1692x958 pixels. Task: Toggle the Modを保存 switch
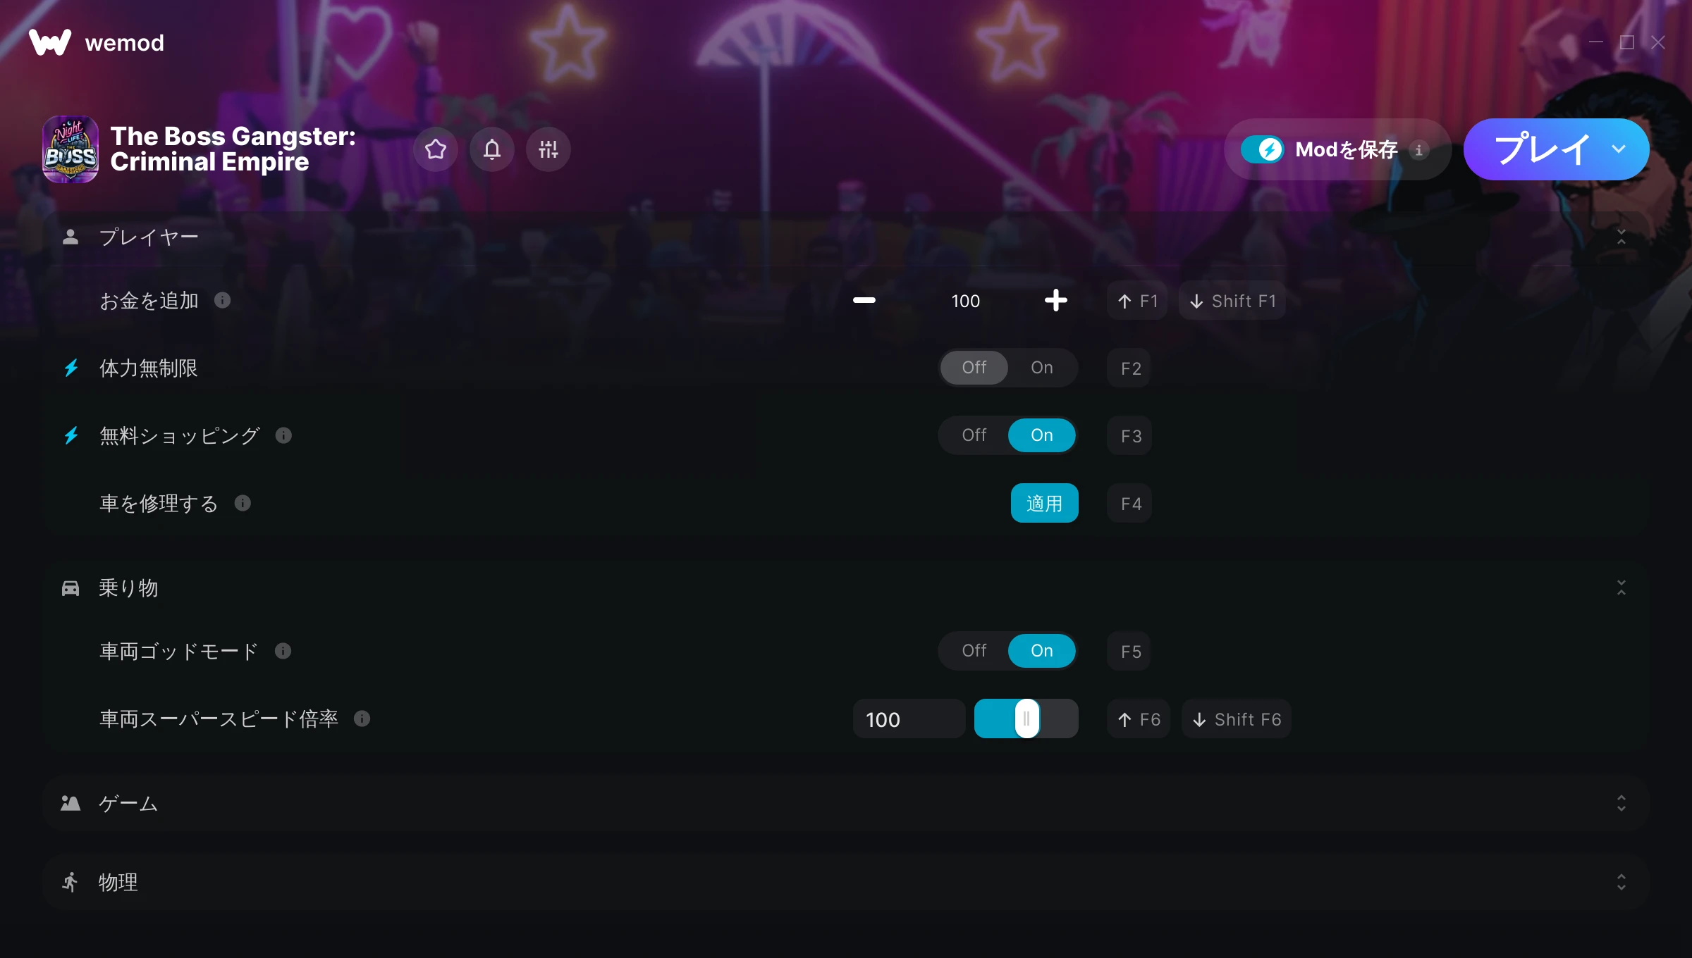pos(1262,149)
